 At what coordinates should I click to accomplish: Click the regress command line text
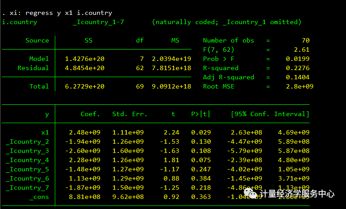[x=57, y=13]
